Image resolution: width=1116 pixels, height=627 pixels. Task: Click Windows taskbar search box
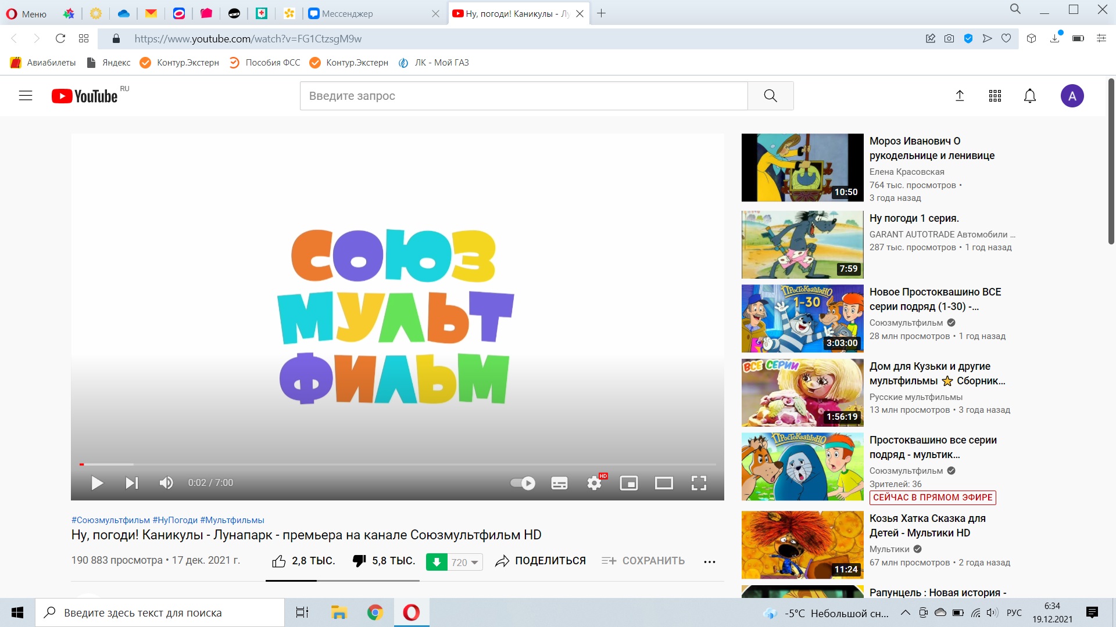160,612
